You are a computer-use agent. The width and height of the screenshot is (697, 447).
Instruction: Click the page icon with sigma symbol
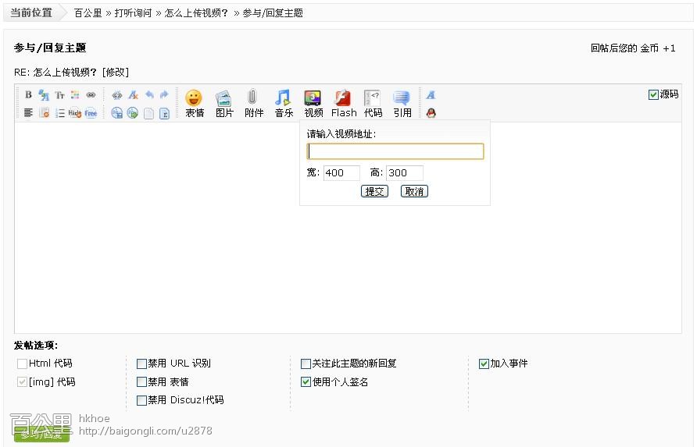pyautogui.click(x=164, y=114)
